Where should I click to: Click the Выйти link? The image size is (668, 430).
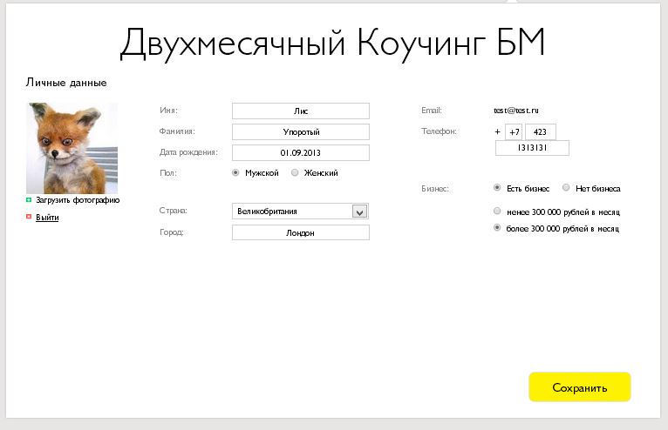click(47, 218)
